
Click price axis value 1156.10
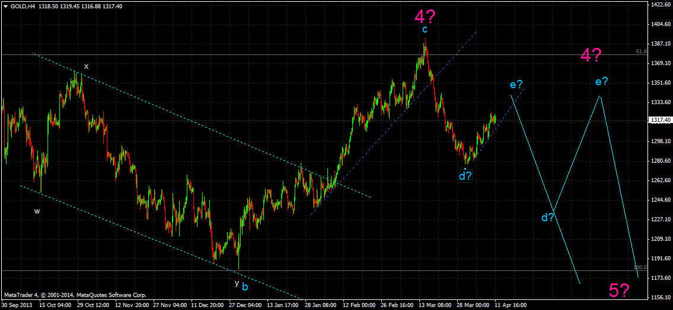click(660, 298)
